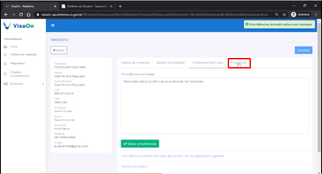Open Chrome three-dot menu
Viewport: 322px width, 174px height.
pyautogui.click(x=316, y=14)
